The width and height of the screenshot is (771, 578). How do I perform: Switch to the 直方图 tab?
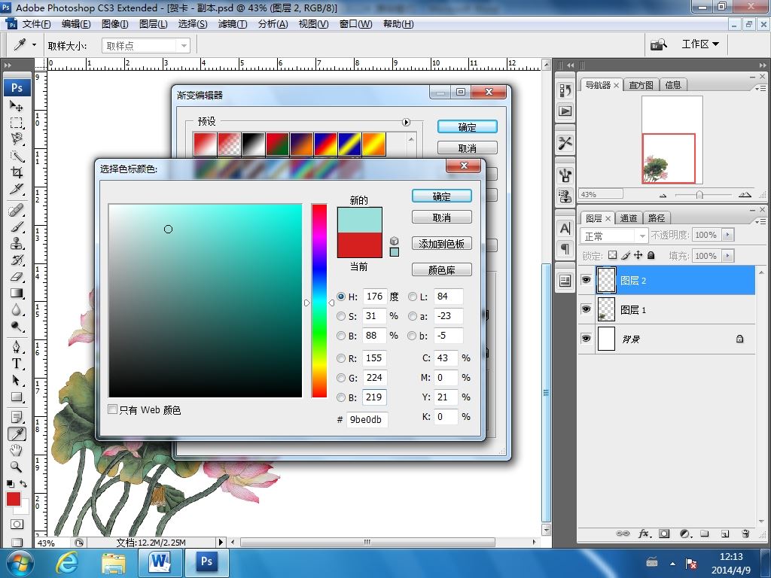tap(641, 85)
